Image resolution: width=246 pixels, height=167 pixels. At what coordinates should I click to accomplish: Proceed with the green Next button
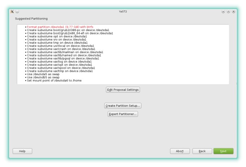pyautogui.click(x=224, y=151)
